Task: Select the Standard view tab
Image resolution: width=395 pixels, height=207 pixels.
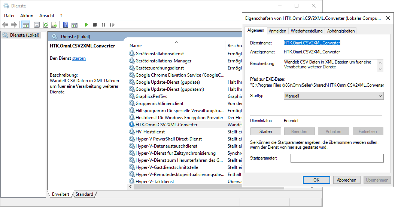Action: point(84,194)
